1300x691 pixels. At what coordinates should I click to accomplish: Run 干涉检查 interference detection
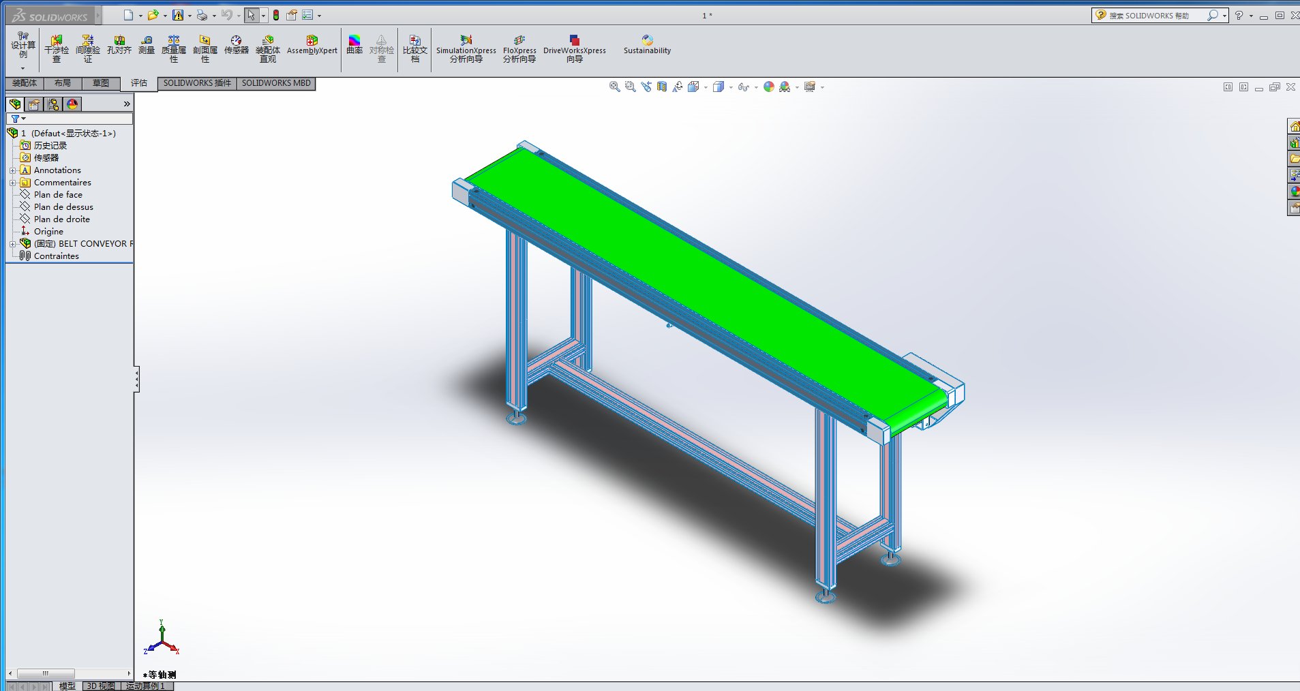57,49
